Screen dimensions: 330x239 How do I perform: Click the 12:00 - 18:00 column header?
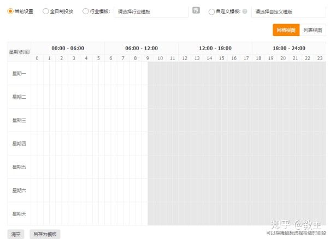tap(215, 48)
